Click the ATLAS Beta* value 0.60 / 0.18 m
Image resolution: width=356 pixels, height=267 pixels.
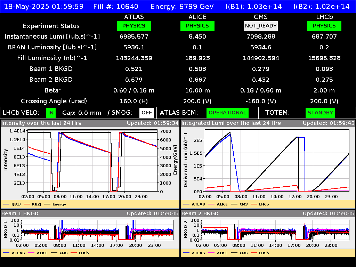(134, 90)
